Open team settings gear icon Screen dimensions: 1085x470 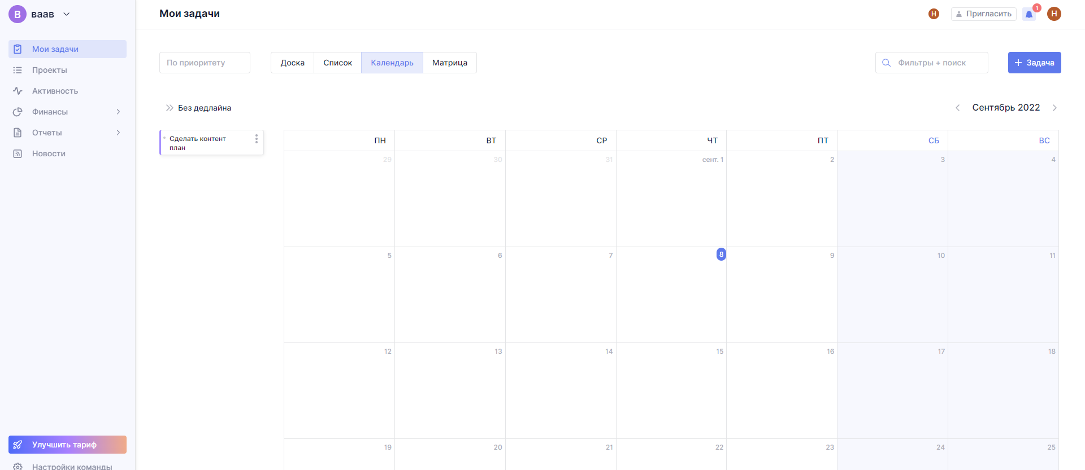[18, 466]
